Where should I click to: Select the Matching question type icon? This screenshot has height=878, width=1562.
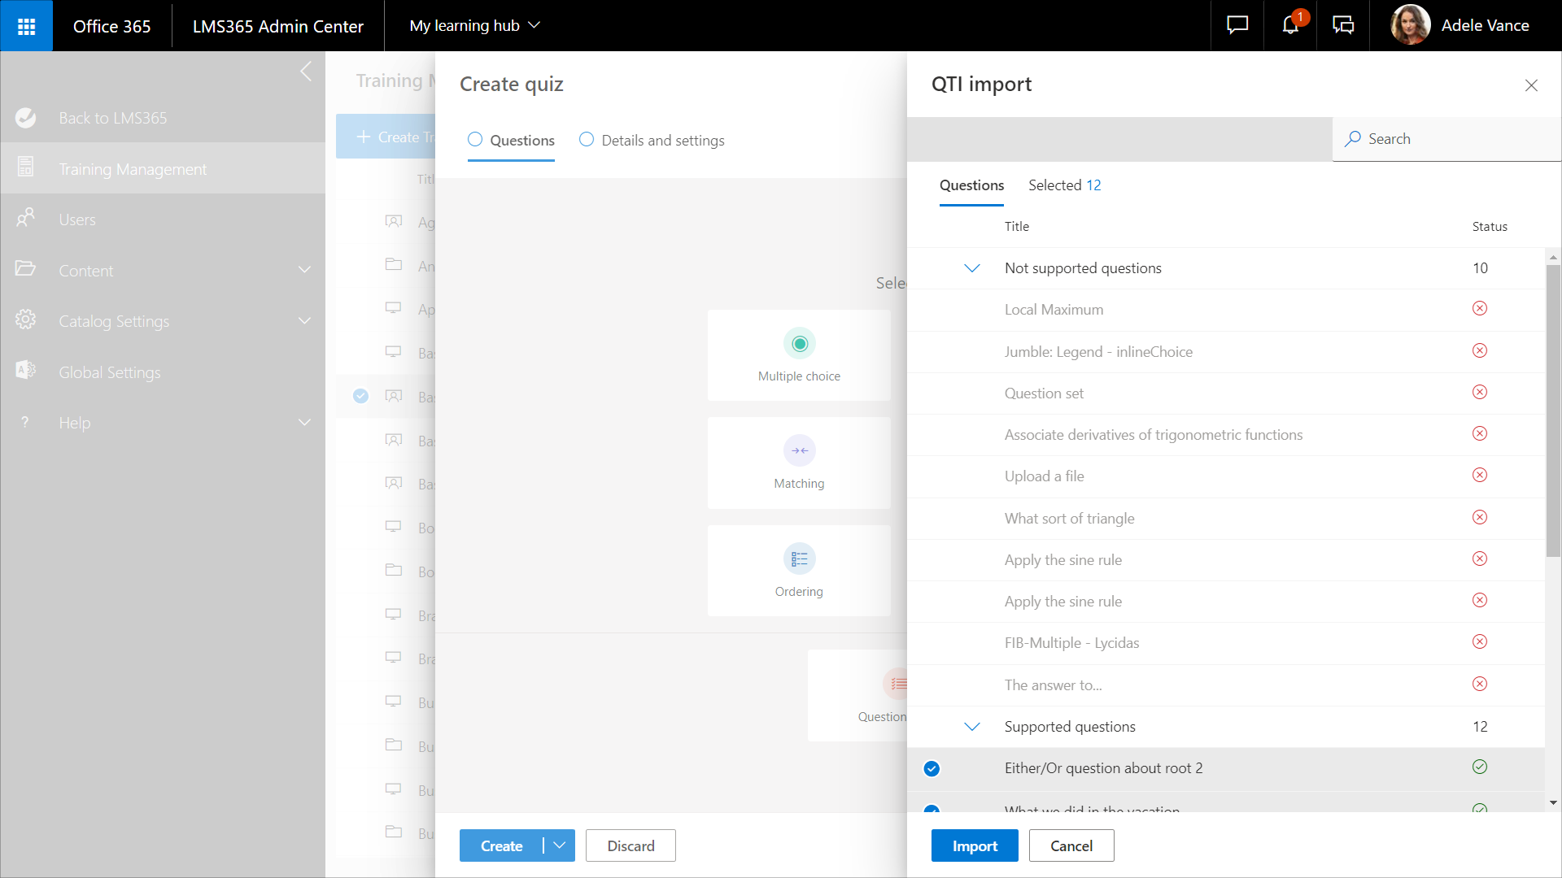pyautogui.click(x=799, y=451)
